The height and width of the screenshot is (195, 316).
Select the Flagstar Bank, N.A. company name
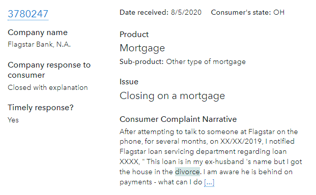39,44
